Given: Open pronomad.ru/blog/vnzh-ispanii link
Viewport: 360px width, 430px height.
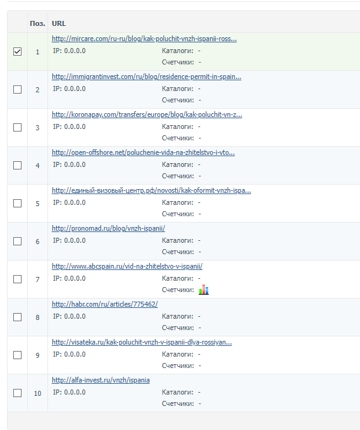Looking at the screenshot, I should pyautogui.click(x=108, y=228).
